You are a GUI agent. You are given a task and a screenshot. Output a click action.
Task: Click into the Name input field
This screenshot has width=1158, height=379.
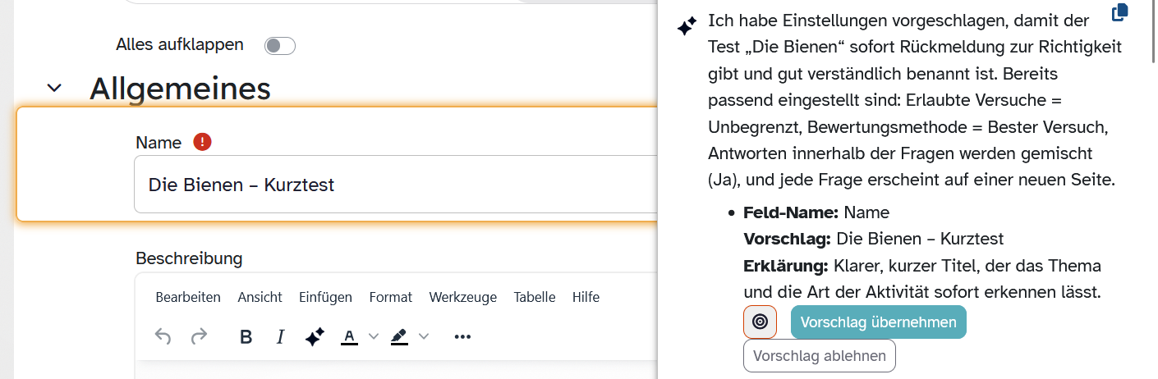coord(394,185)
